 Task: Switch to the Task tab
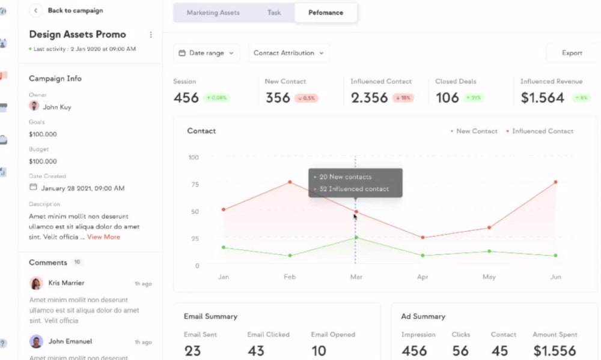[x=274, y=13]
